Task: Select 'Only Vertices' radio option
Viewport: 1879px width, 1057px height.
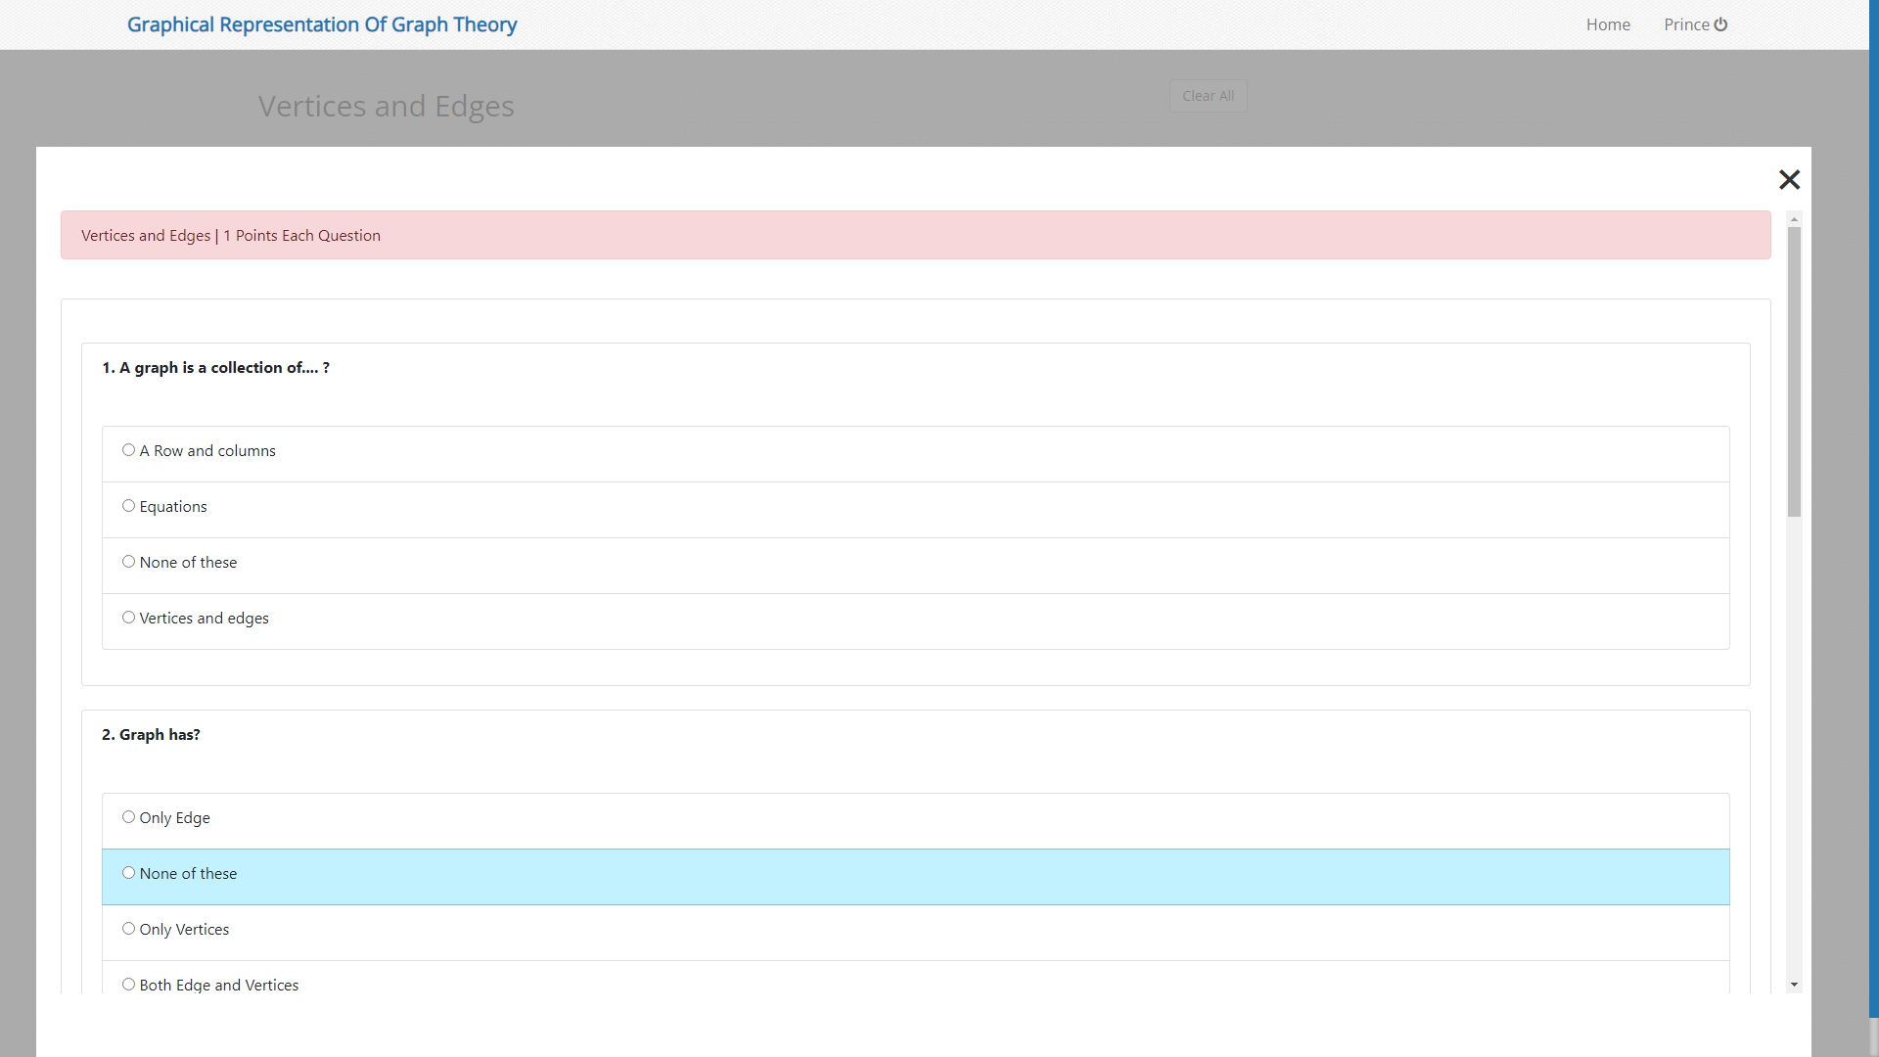Action: (128, 929)
